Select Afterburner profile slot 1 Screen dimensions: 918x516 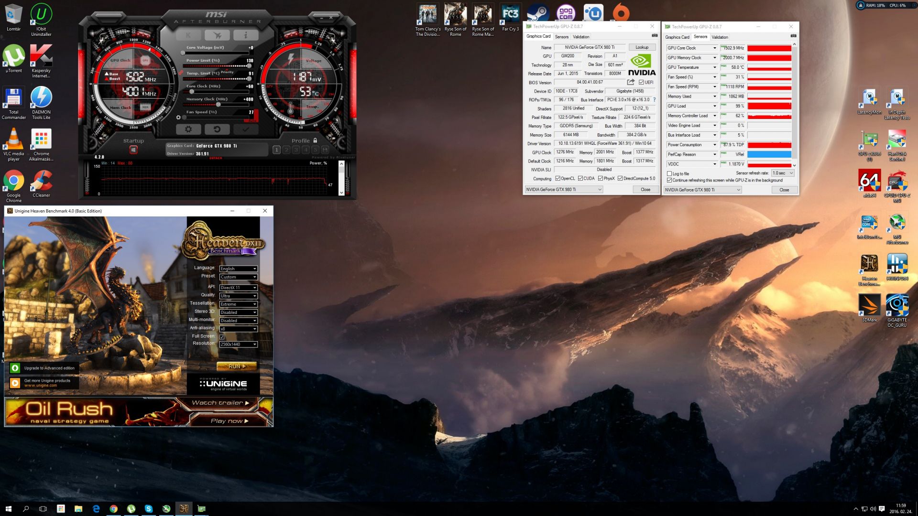coord(276,150)
